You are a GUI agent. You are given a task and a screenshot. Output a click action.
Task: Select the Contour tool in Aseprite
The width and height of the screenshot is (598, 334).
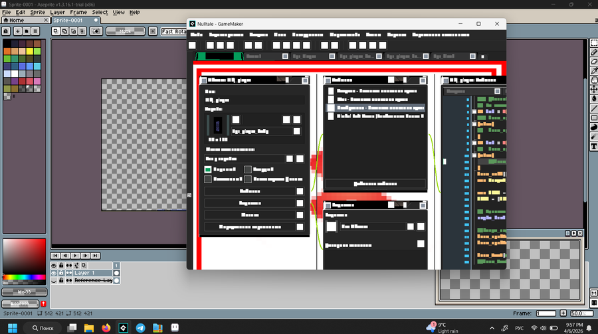click(594, 127)
